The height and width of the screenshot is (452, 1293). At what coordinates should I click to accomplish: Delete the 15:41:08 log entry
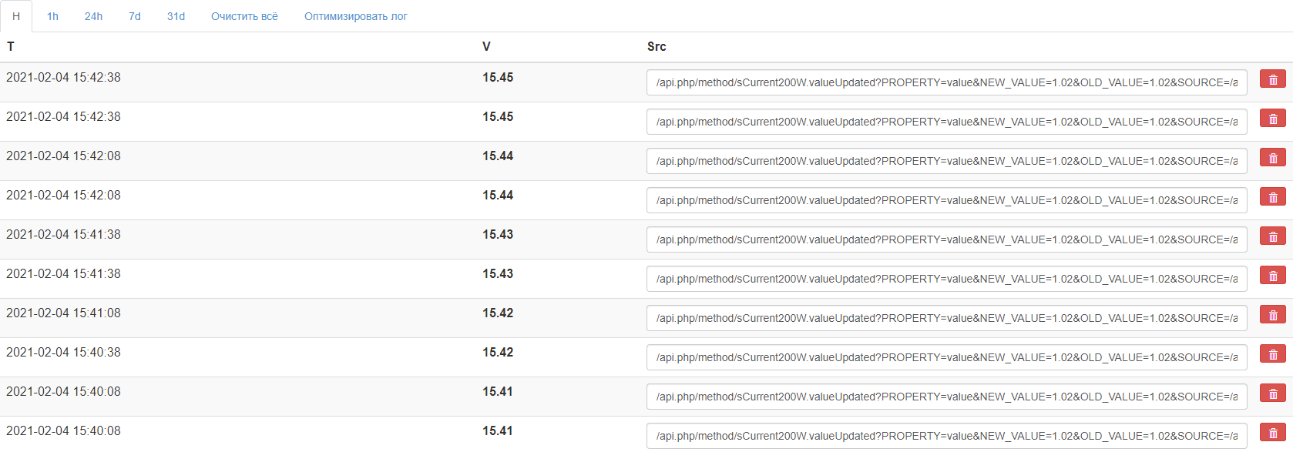(x=1272, y=315)
